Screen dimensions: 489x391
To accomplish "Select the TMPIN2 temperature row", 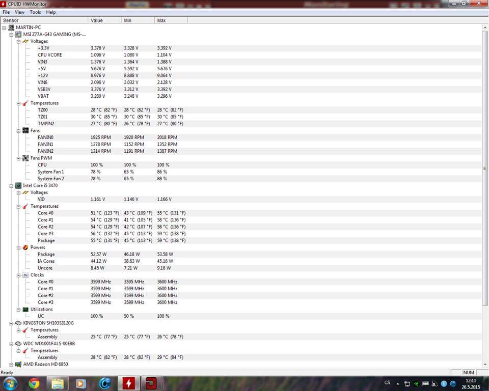I will [x=241, y=124].
